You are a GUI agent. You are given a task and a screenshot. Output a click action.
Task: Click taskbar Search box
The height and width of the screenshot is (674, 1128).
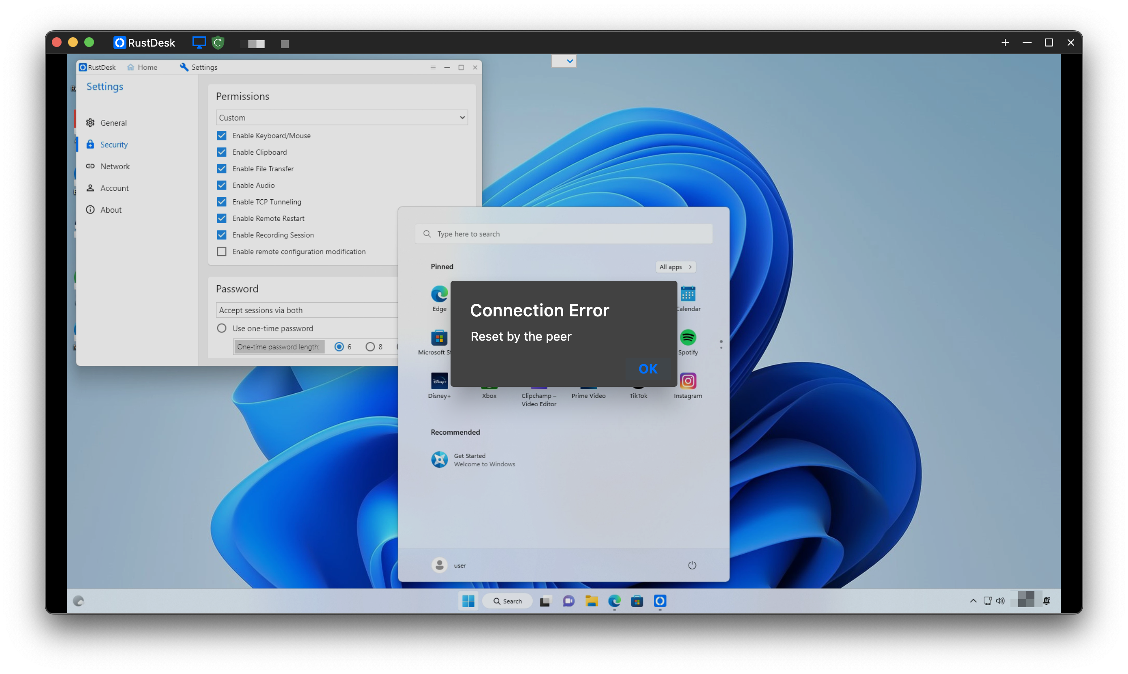tap(507, 601)
